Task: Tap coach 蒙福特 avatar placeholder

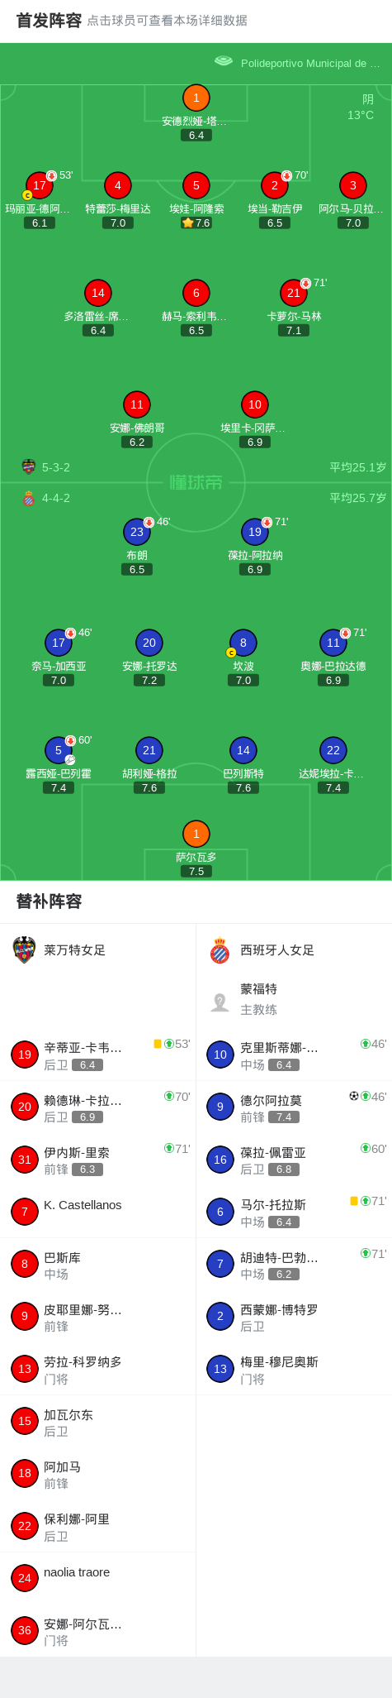Action: pos(220,1002)
